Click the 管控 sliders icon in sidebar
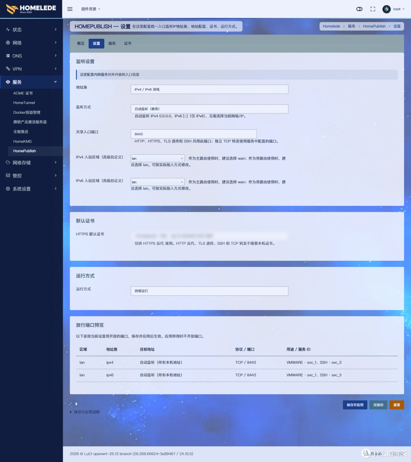This screenshot has width=411, height=462. [x=8, y=176]
